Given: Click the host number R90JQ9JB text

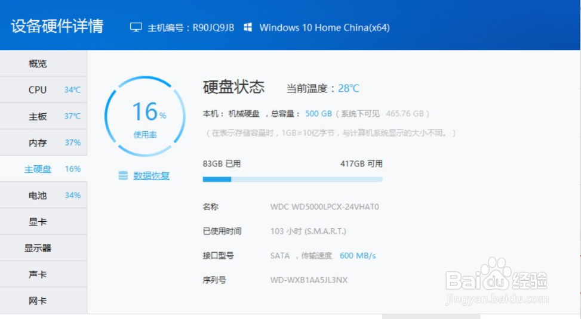Looking at the screenshot, I should (213, 28).
